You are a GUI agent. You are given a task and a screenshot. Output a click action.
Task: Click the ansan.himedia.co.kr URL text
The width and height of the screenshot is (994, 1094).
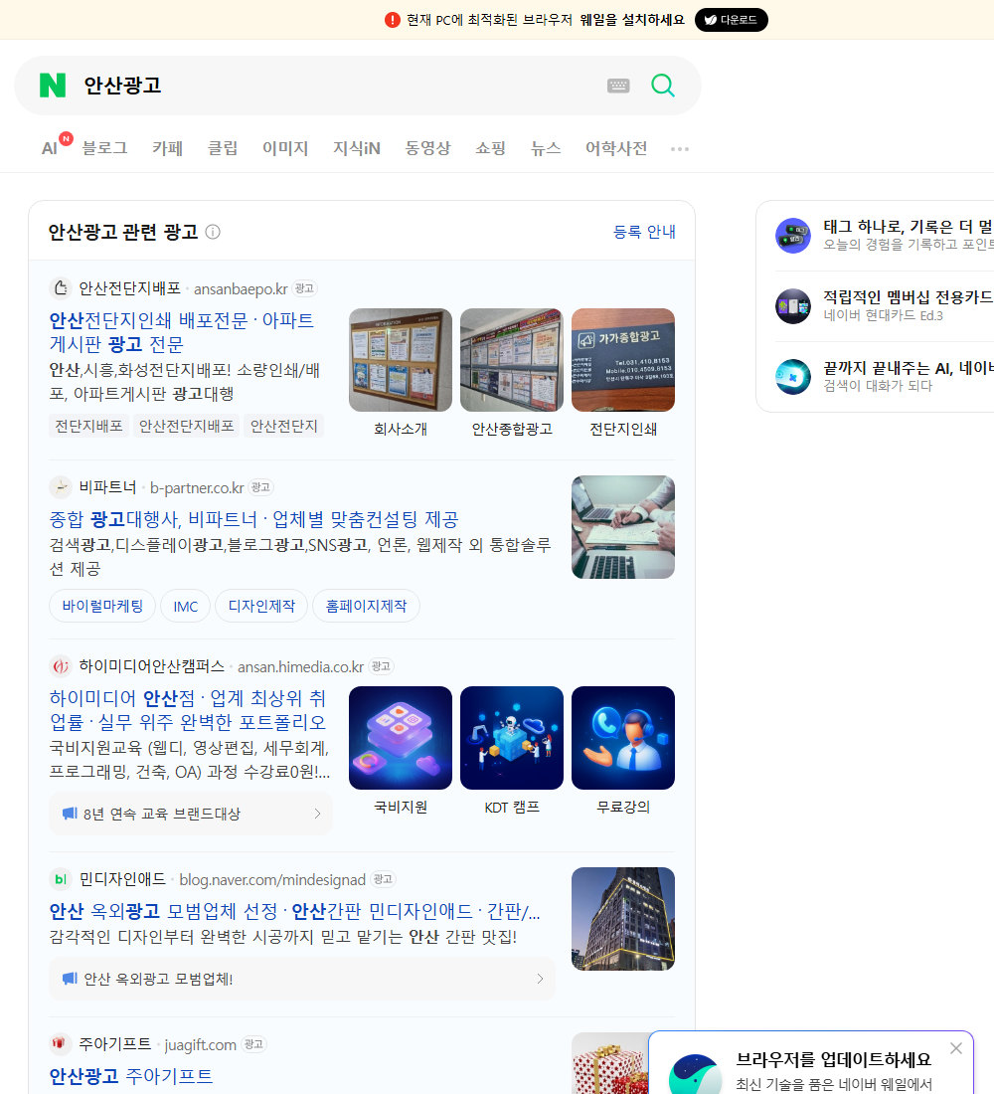tap(300, 667)
